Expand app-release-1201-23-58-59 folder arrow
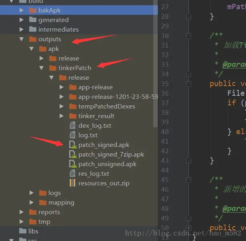The height and width of the screenshot is (241, 246). pyautogui.click(x=62, y=97)
